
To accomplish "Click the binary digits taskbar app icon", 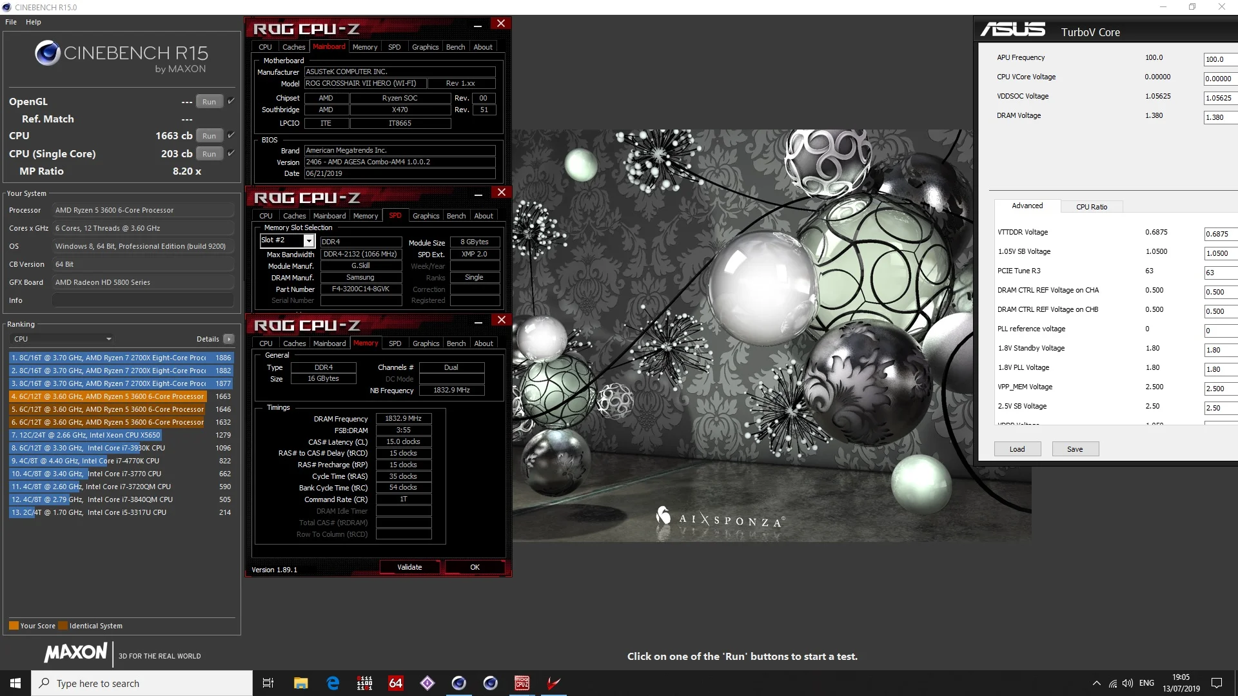I will (x=364, y=683).
